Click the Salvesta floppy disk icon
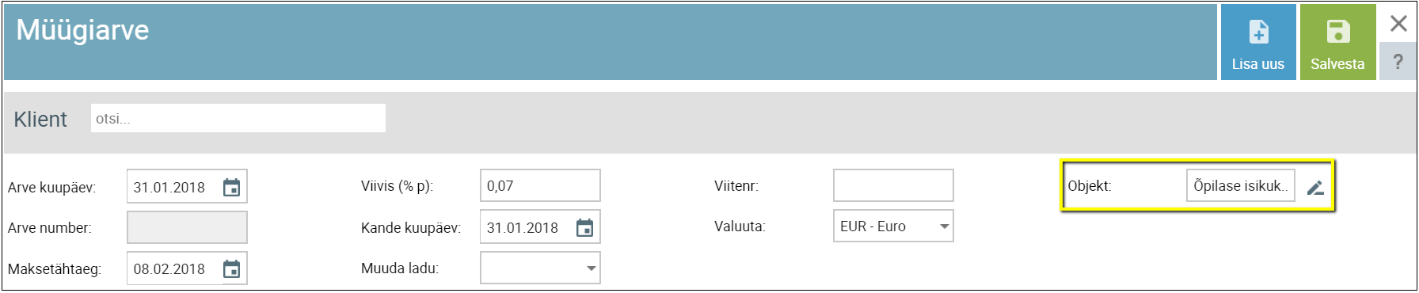The image size is (1419, 293). (1338, 32)
